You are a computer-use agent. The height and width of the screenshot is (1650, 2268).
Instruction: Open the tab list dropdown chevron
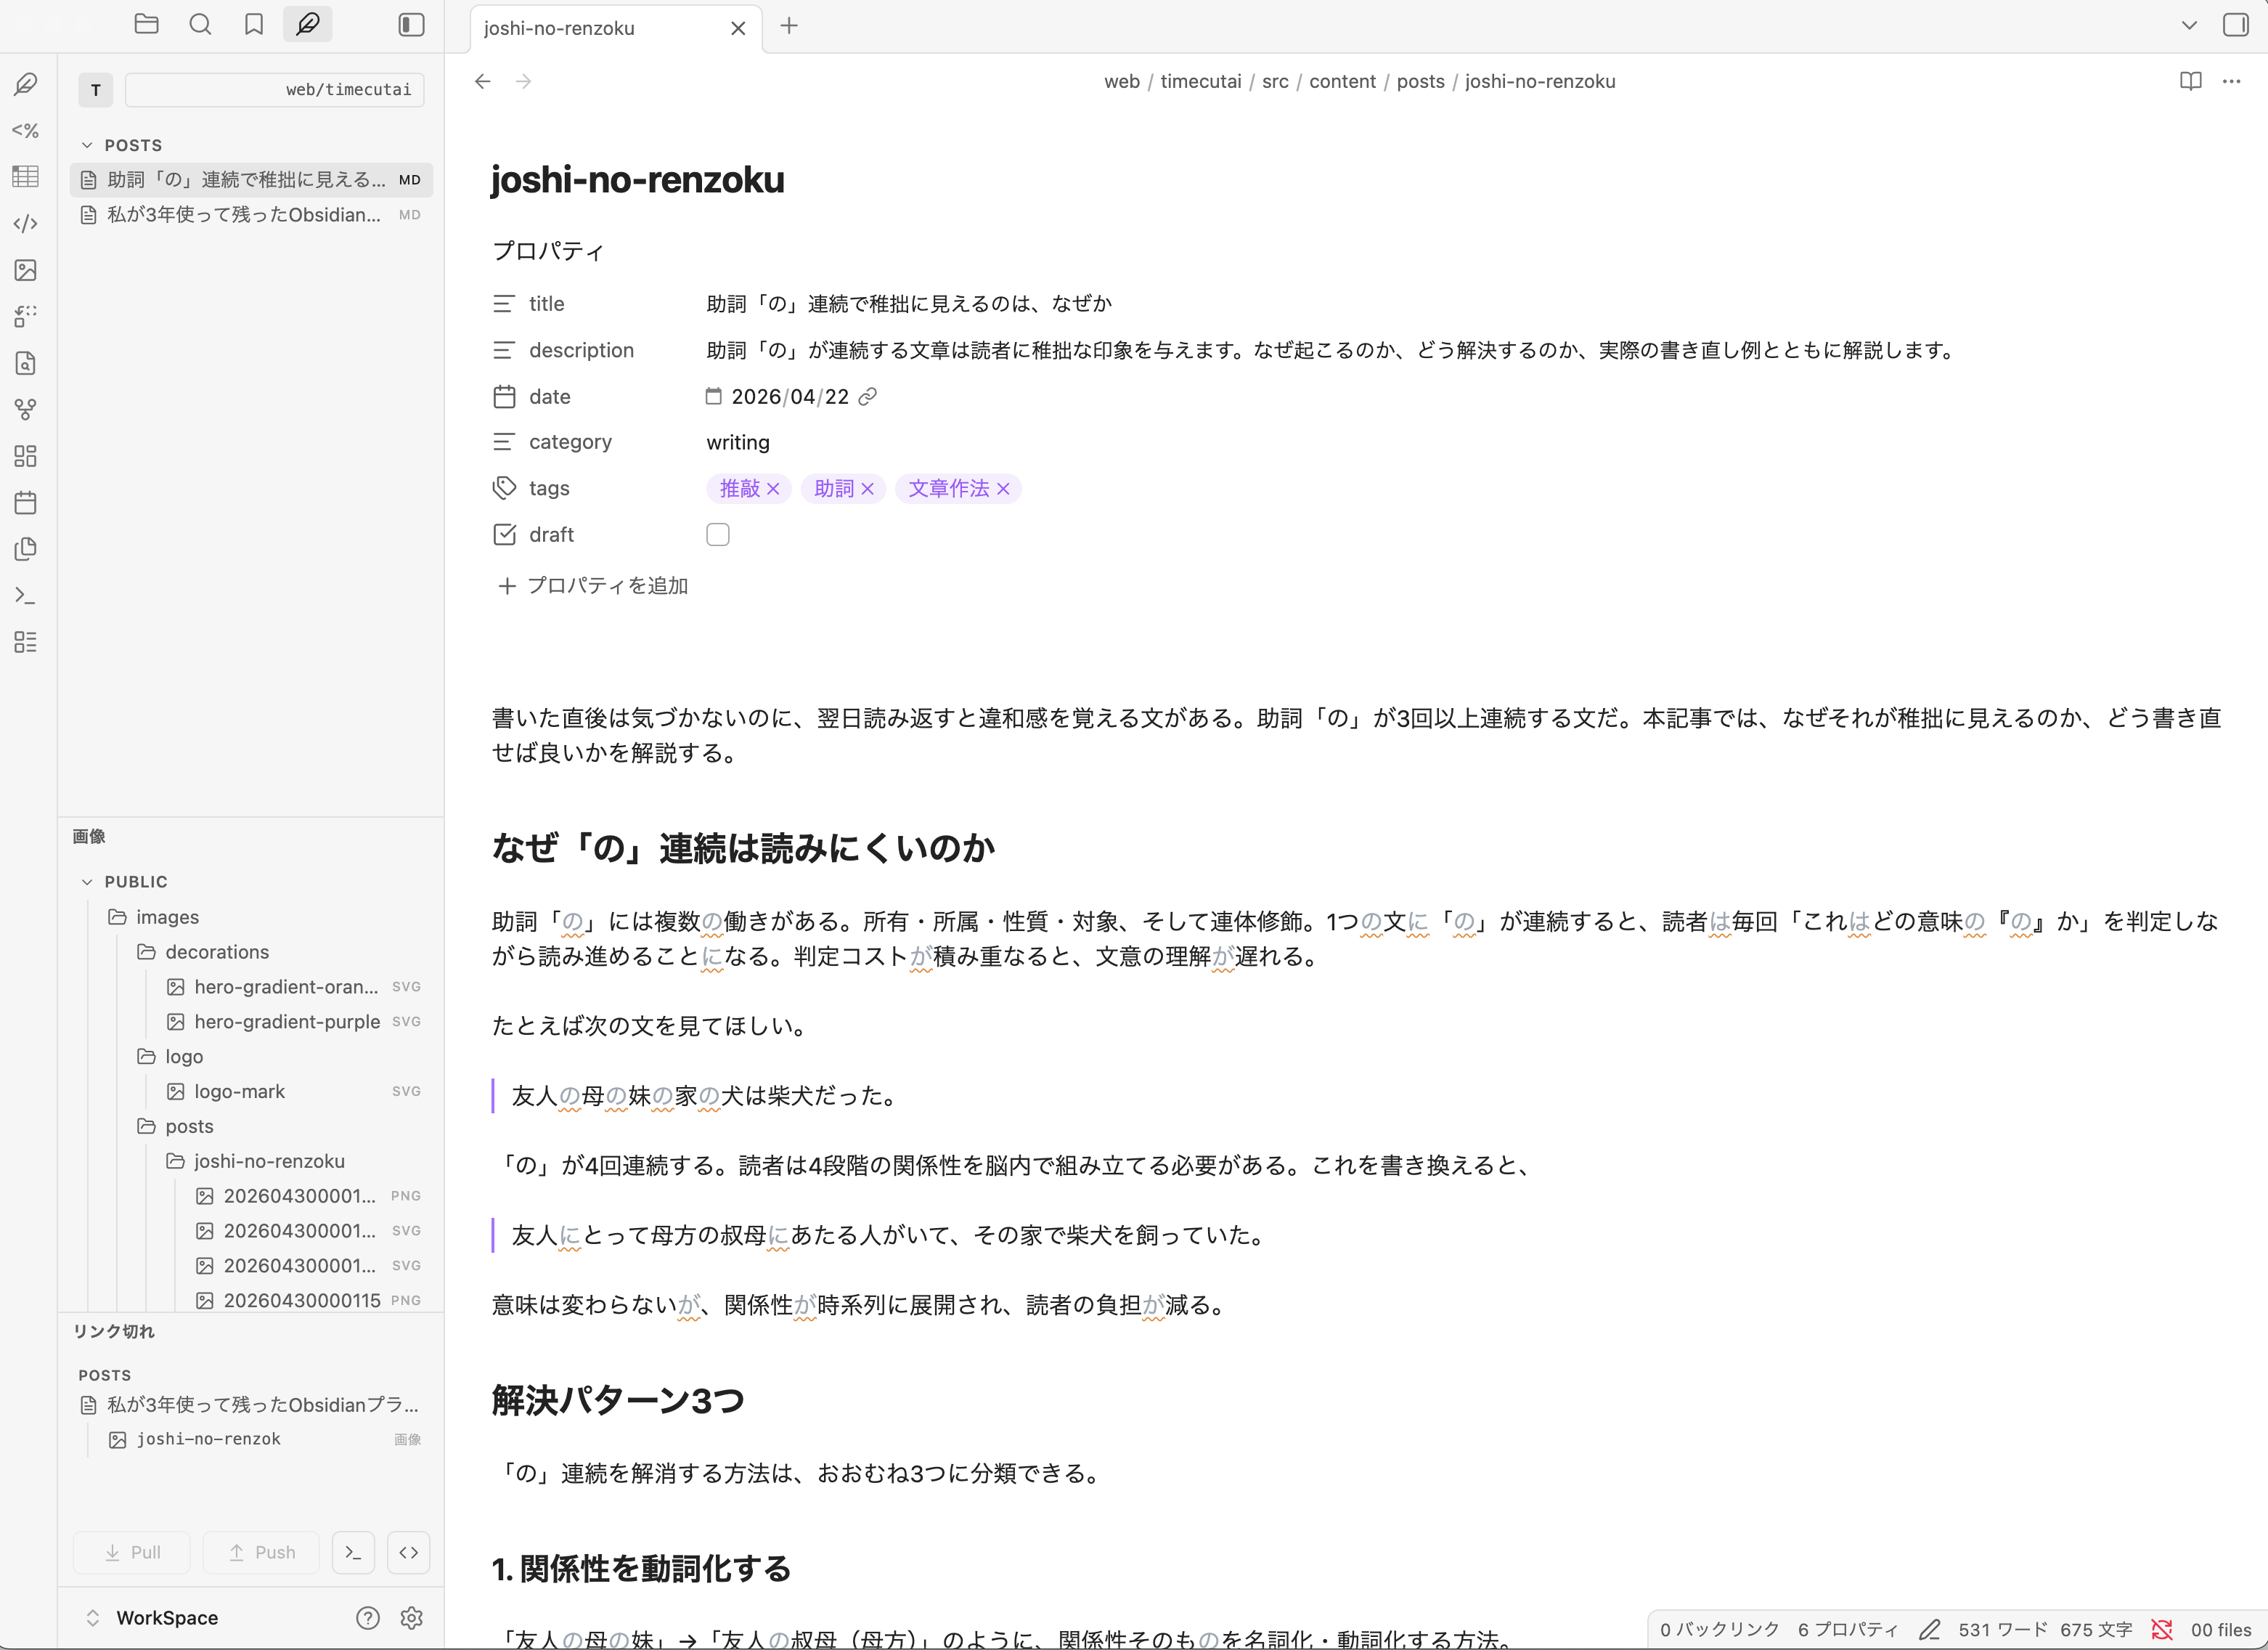point(2189,26)
